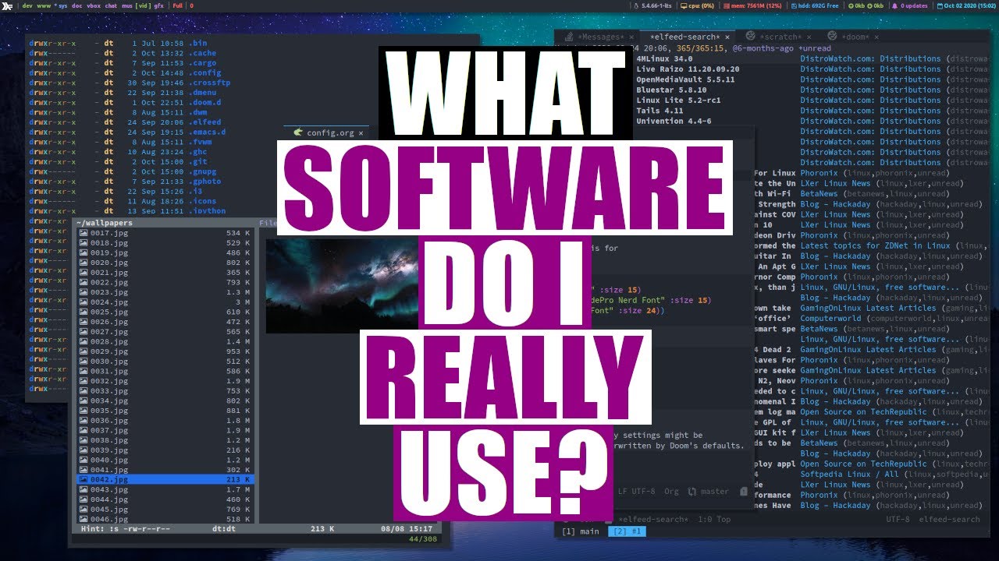Click the mem usage module
The height and width of the screenshot is (561, 999).
click(751, 5)
